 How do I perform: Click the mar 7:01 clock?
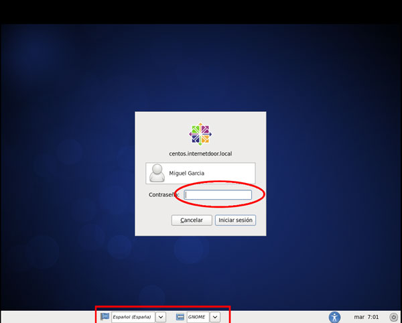click(366, 317)
